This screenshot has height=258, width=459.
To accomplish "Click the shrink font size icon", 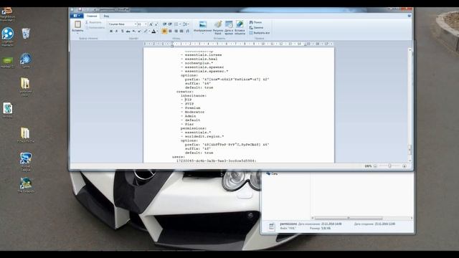I will [x=156, y=24].
